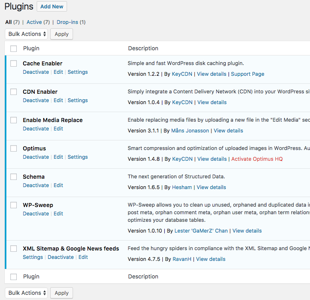The image size is (310, 300).
Task: Select the Cache Enabler checkbox
Action: click(14, 63)
